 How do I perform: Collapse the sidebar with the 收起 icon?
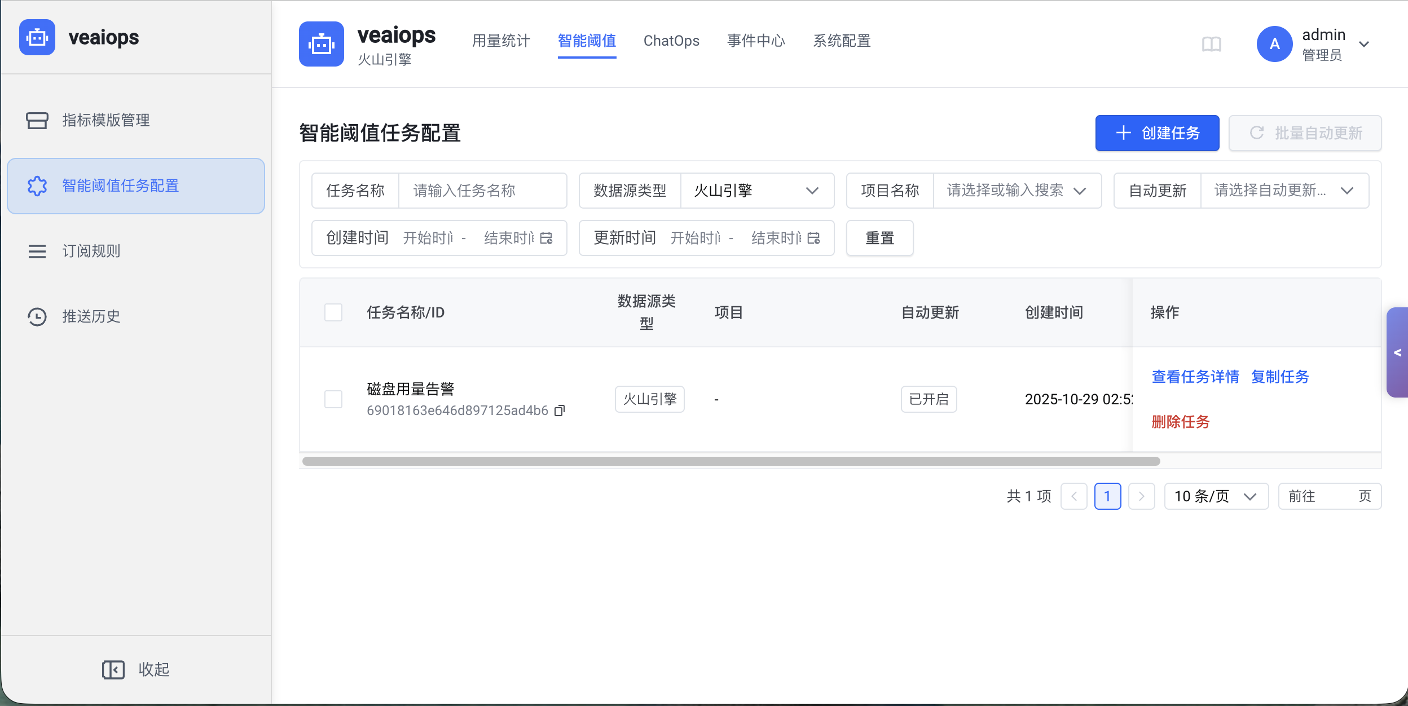[113, 669]
